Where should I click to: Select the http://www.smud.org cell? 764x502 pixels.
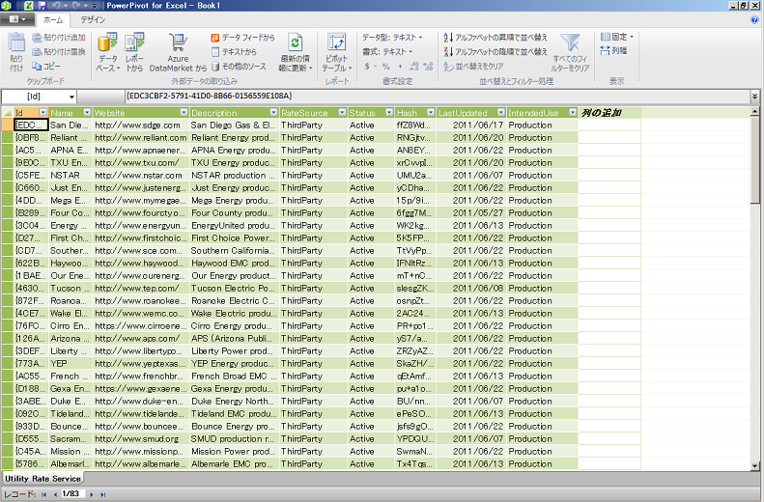(141, 438)
